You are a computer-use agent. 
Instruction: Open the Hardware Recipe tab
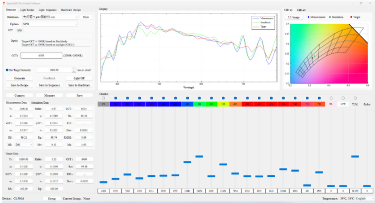71,9
